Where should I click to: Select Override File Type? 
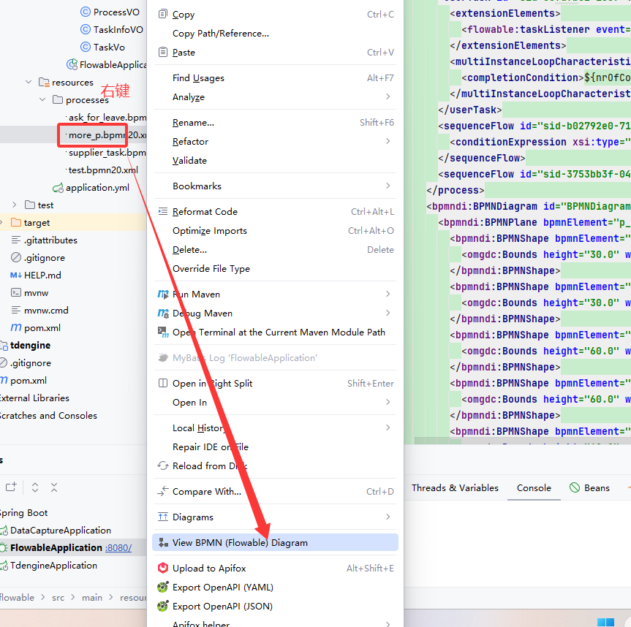tap(275, 269)
